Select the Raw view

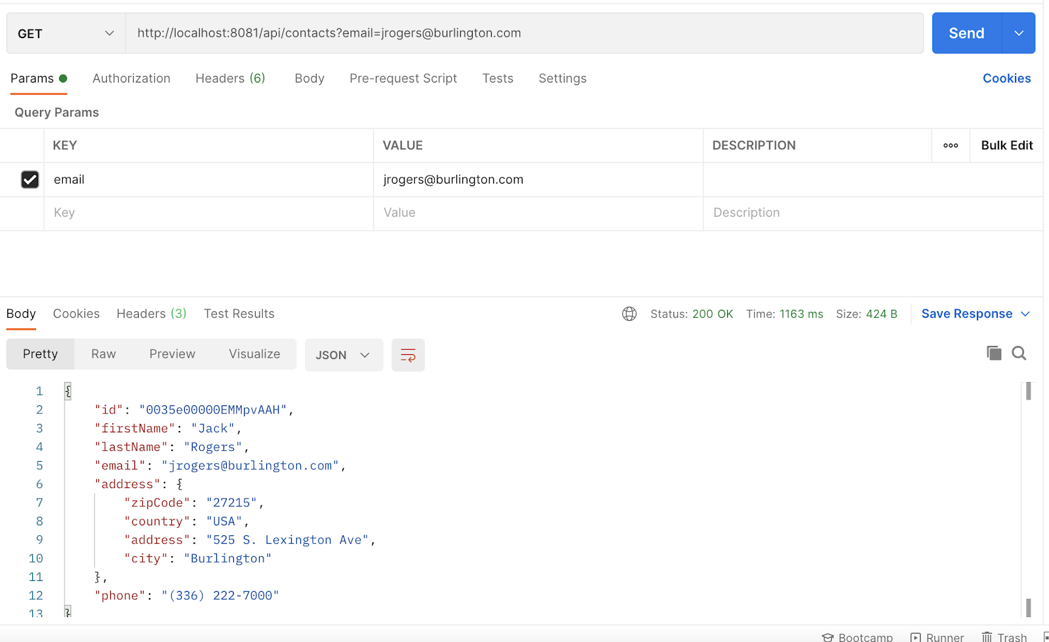[104, 354]
